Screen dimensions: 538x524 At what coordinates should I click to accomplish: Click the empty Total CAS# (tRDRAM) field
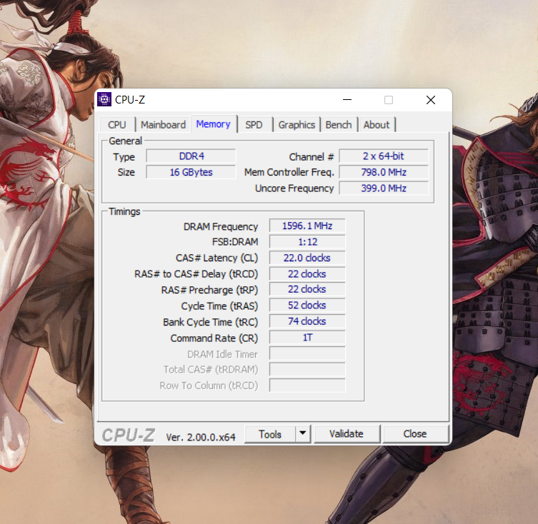pyautogui.click(x=307, y=369)
